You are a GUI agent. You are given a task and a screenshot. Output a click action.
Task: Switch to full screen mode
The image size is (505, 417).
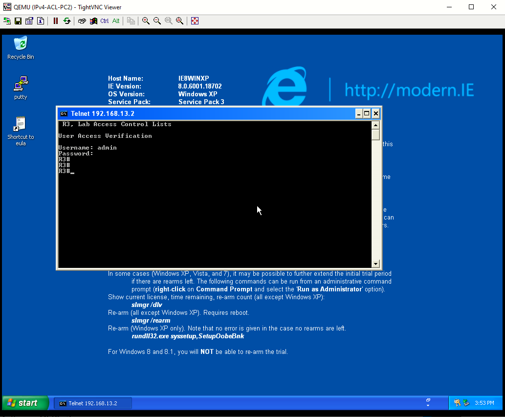tap(195, 21)
